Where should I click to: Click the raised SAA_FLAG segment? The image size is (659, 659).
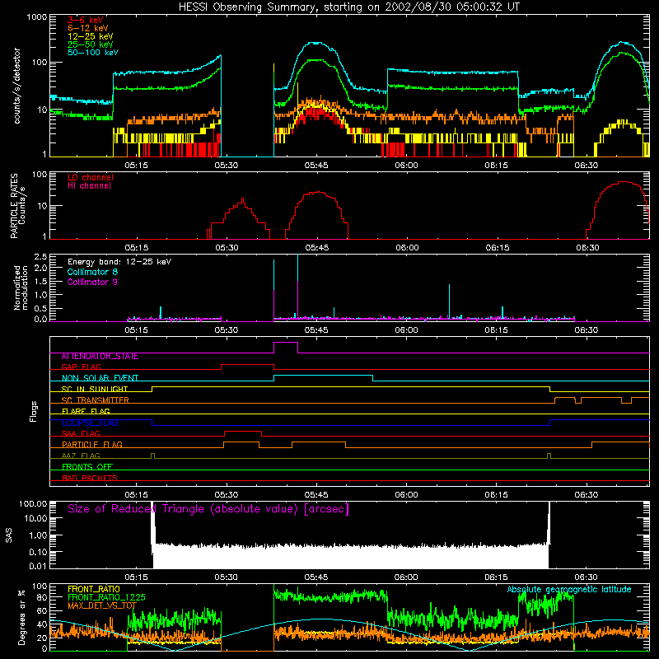(x=243, y=432)
